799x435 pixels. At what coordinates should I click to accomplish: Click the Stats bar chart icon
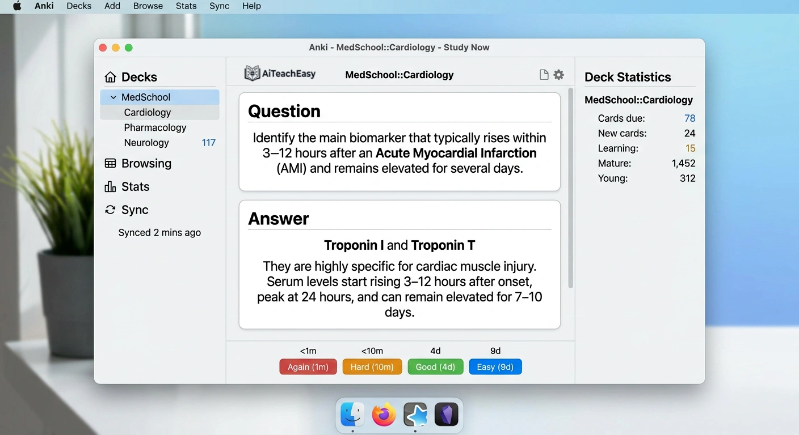pos(111,186)
